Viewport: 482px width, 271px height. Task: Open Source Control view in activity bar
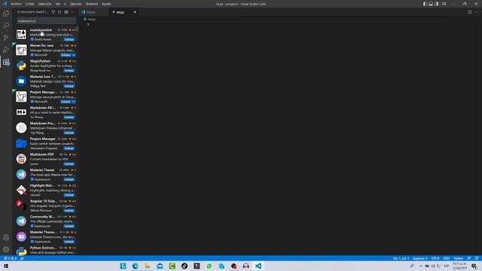(x=6, y=38)
